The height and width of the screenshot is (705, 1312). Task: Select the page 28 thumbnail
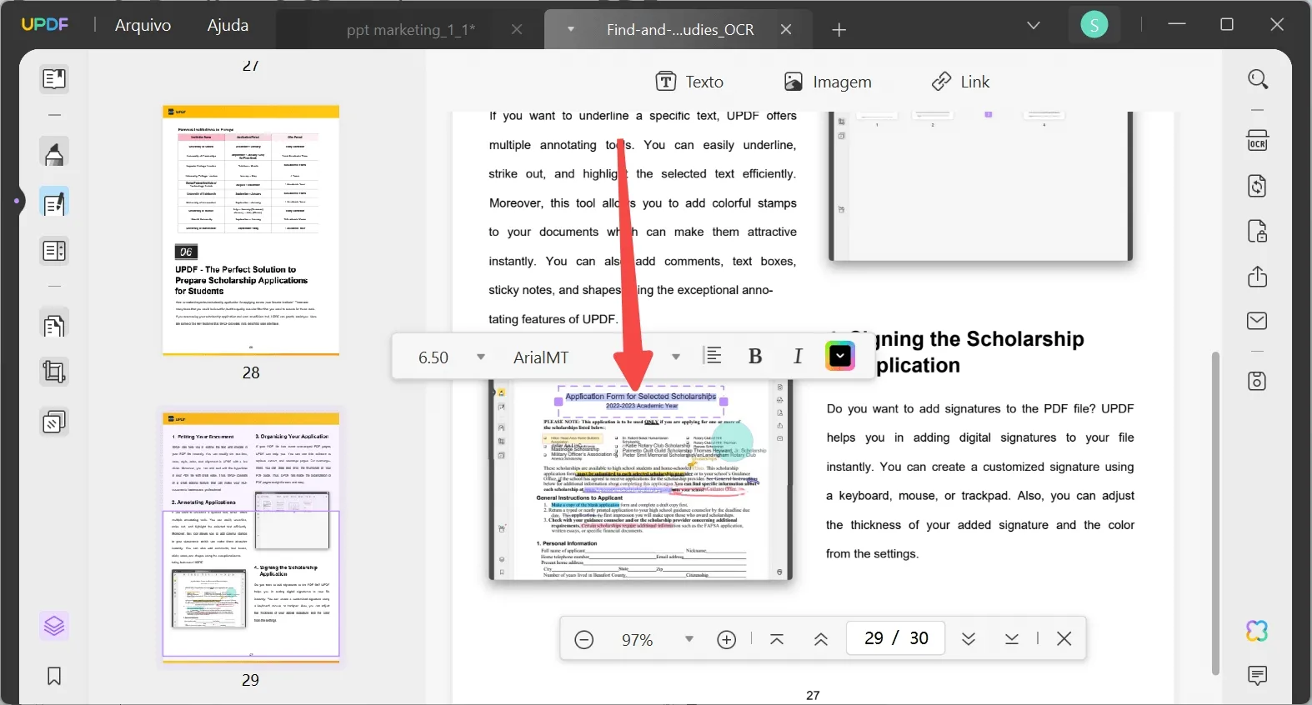251,230
